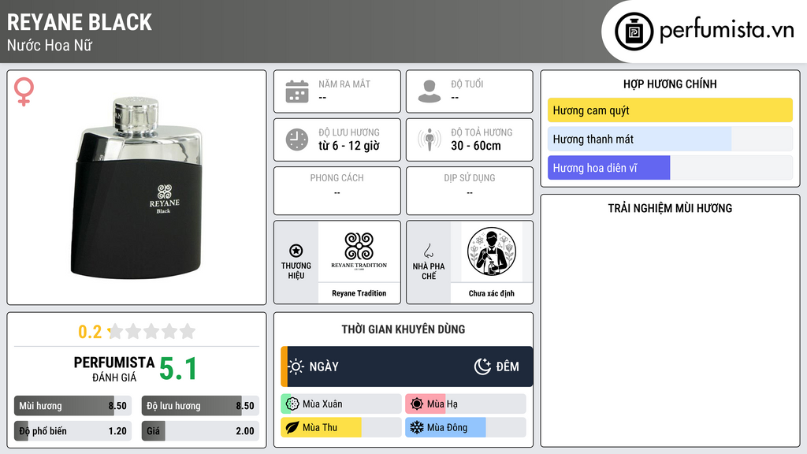Click the pink female gender symbol
807x454 pixels.
coord(24,91)
